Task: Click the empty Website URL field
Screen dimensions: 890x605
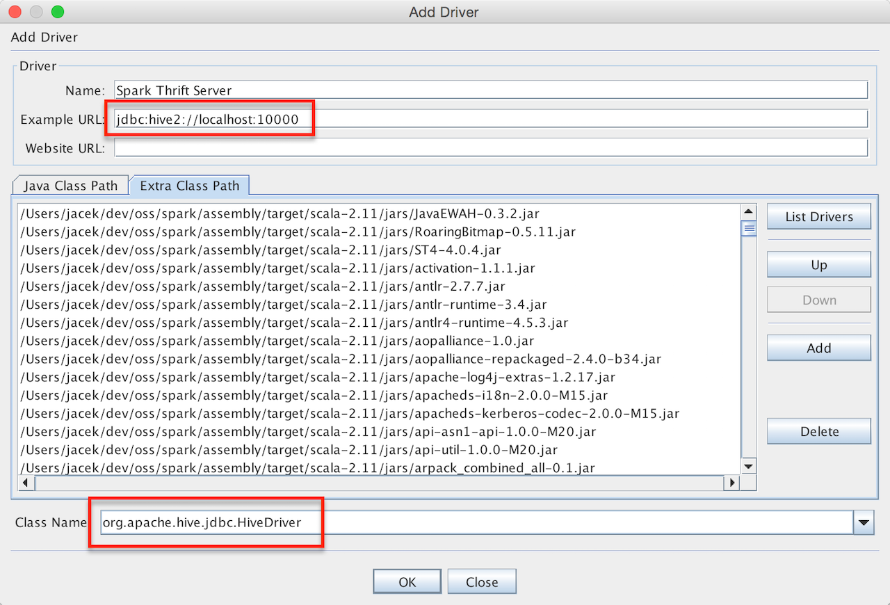Action: click(490, 147)
